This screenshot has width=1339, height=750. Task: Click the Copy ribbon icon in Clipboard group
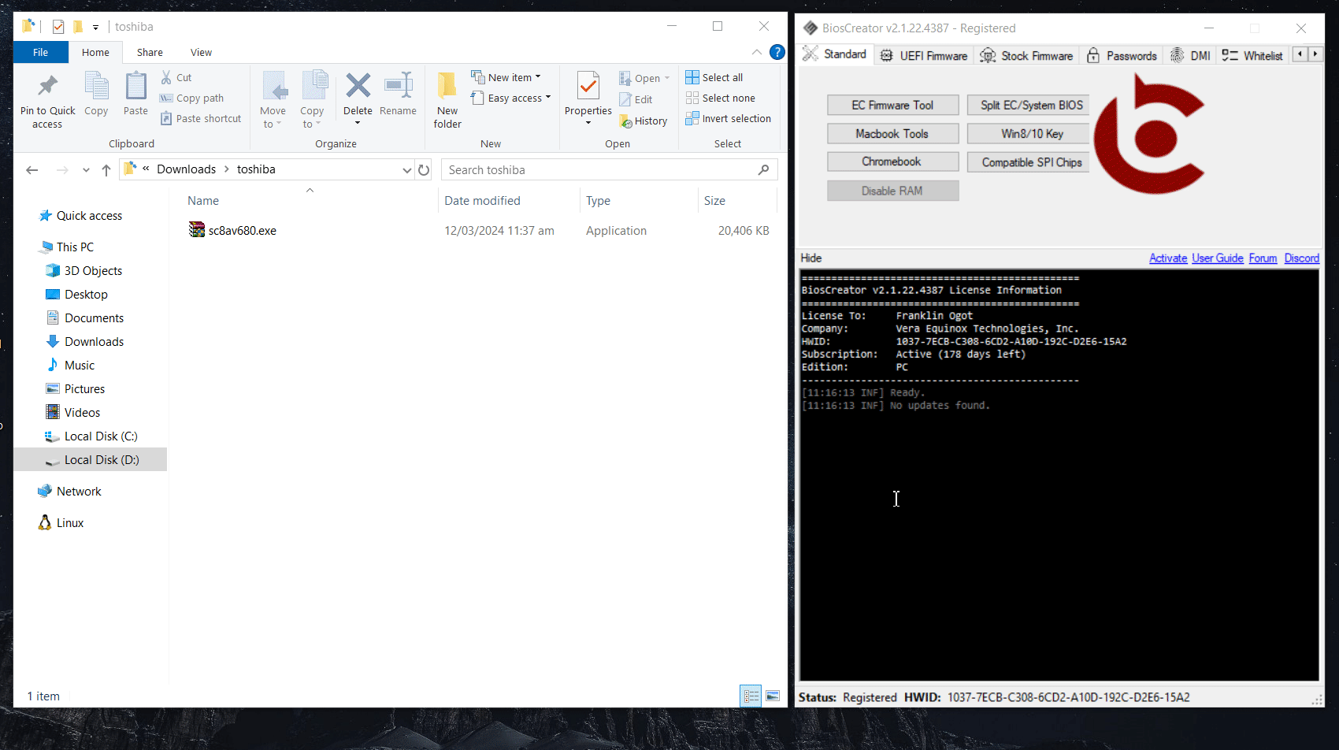96,86
